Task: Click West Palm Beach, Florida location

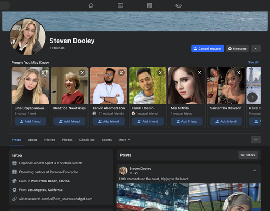Action: coord(50,181)
